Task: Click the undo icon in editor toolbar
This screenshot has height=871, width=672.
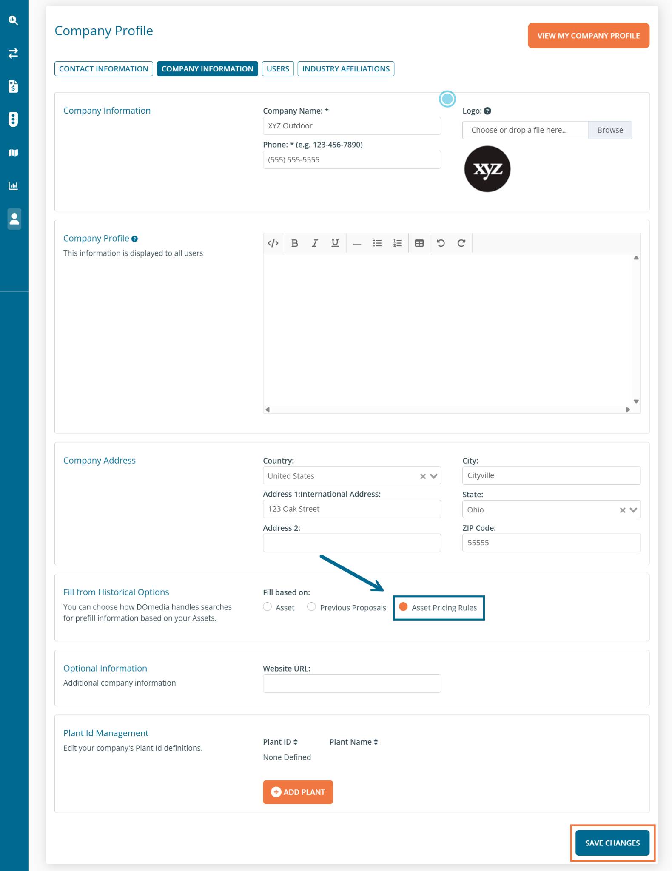Action: (441, 243)
